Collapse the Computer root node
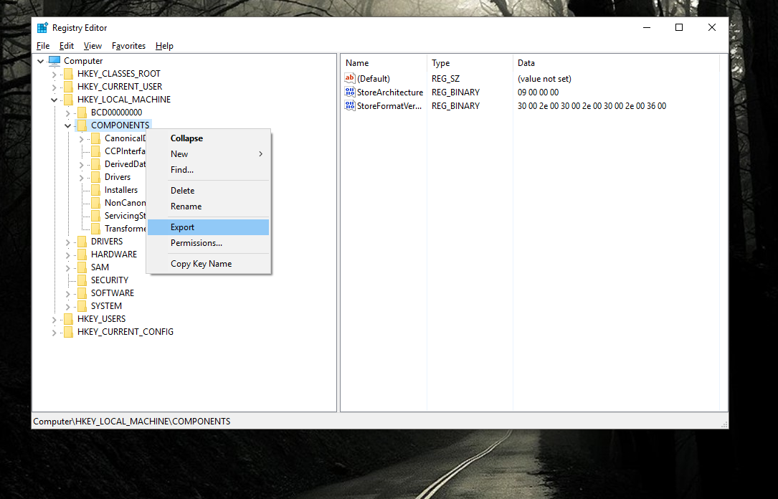Viewport: 778px width, 499px height. (41, 61)
